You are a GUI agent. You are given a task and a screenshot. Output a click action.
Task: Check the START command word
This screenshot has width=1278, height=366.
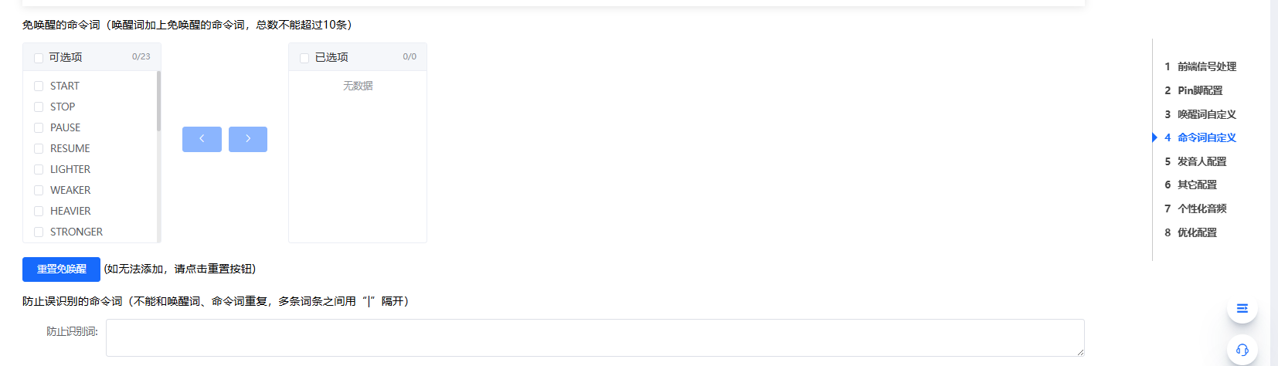click(39, 86)
